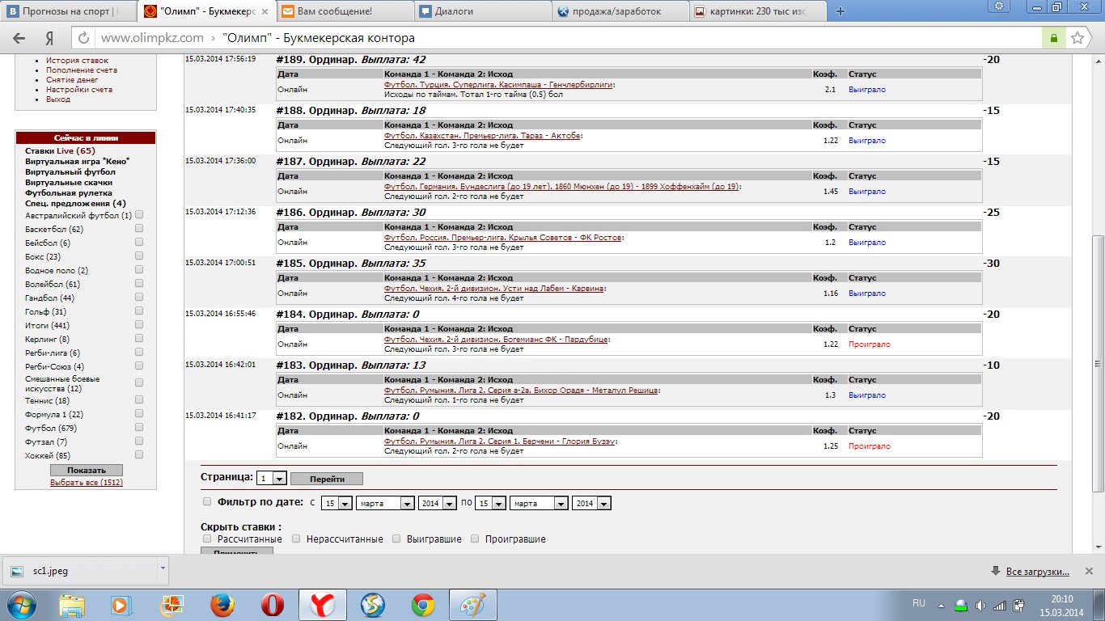Open the Windows Start button

tap(20, 605)
